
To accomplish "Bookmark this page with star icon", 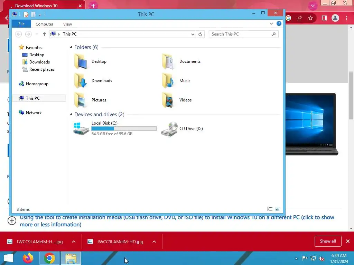I will (310, 18).
